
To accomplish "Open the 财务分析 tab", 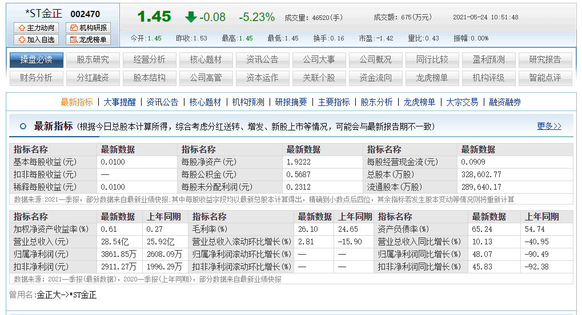I will [37, 77].
